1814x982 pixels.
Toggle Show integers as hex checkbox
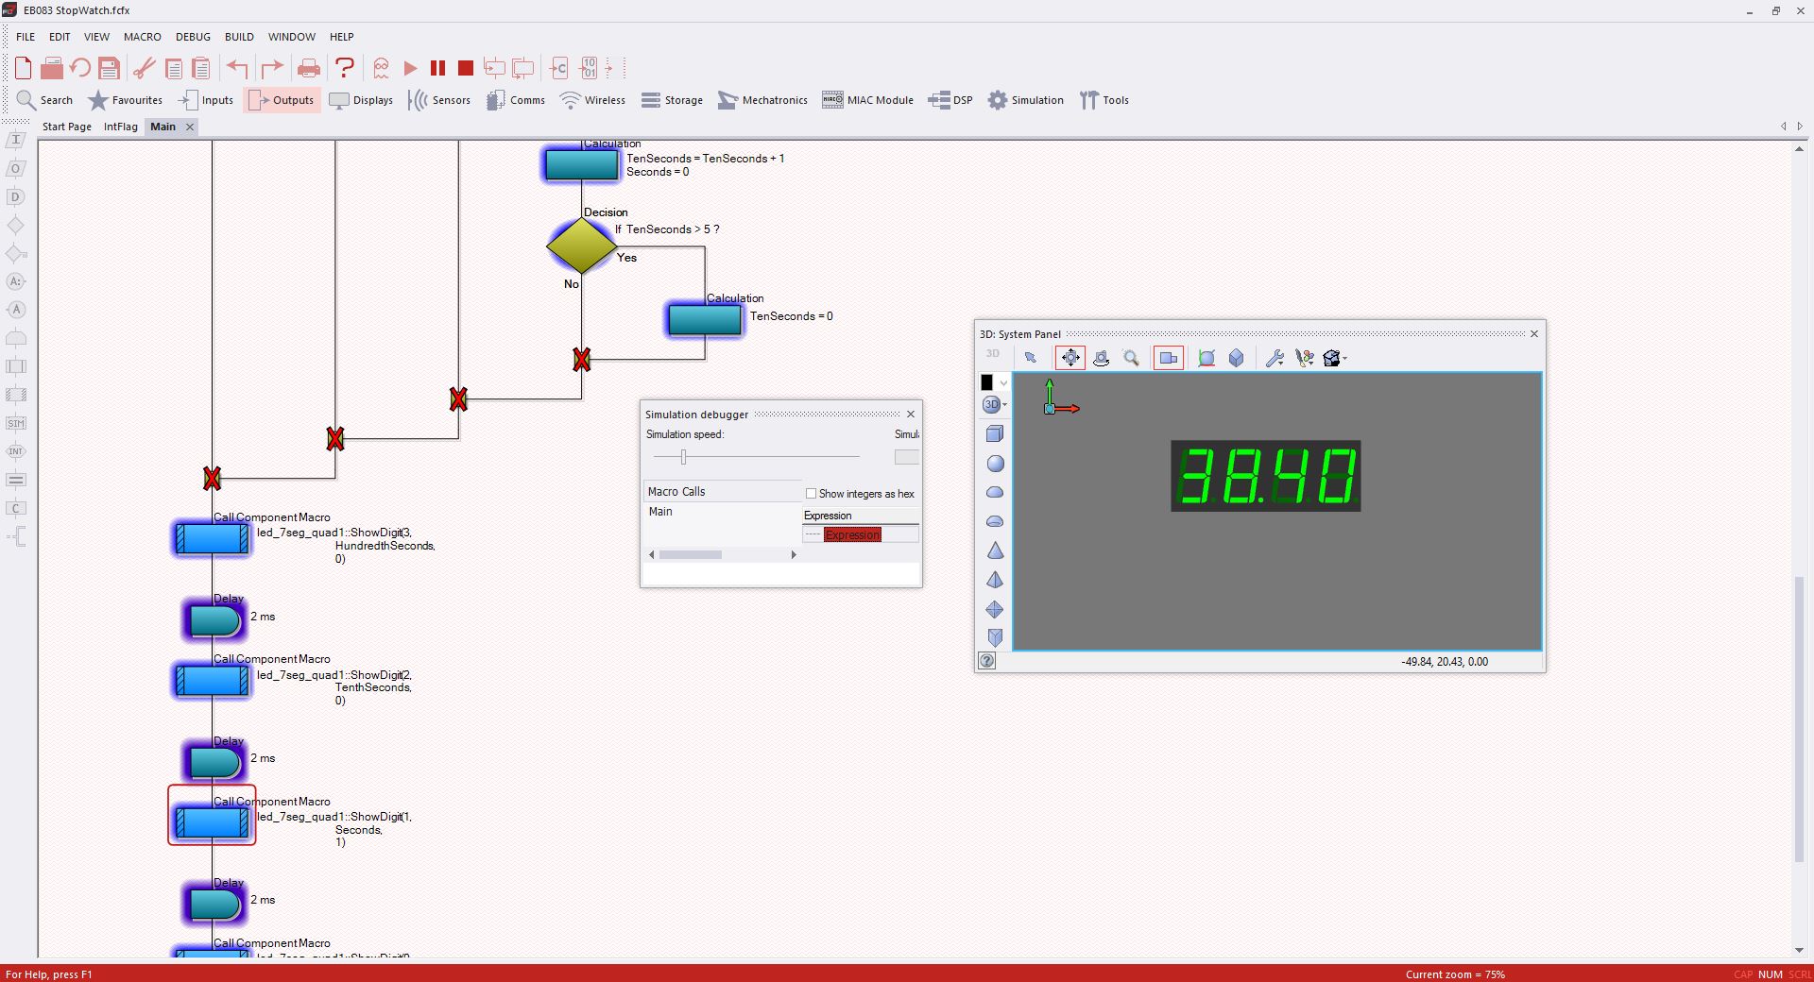[811, 494]
